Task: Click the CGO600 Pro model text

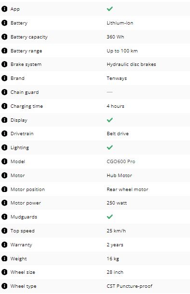Action: (121, 162)
